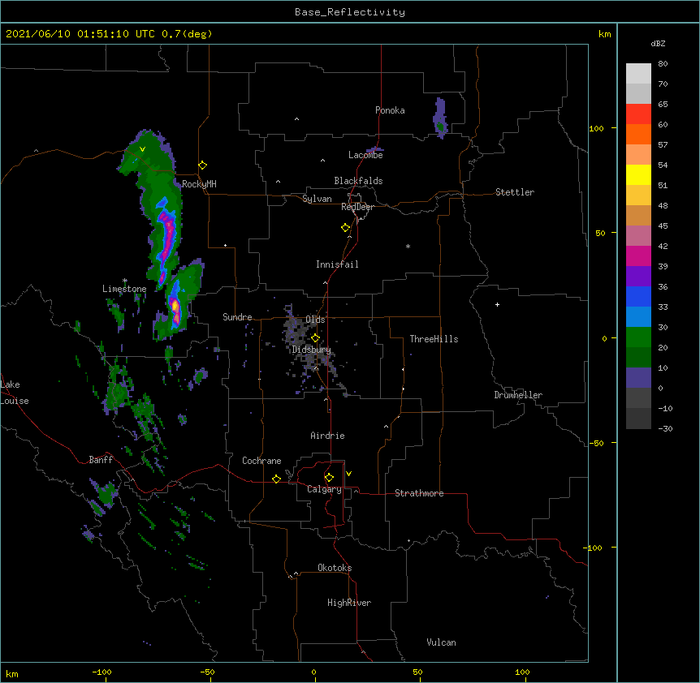Click the -100 km tick on bottom axis
This screenshot has height=683, width=700.
[102, 672]
